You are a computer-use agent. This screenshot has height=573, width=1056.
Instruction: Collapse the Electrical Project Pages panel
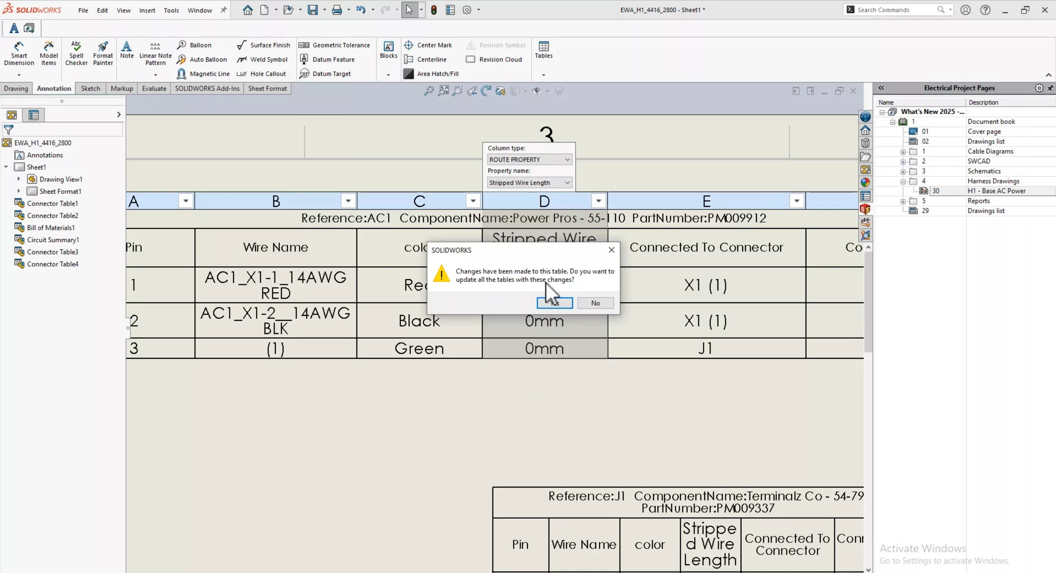click(881, 88)
